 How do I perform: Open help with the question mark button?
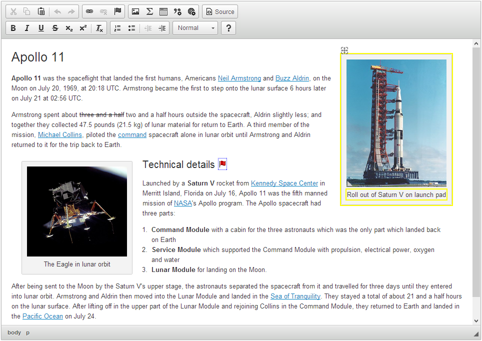(228, 28)
